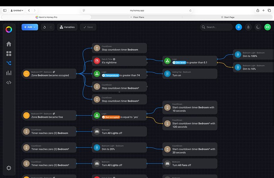274x178 pixels.
Task: Switch to the Floor Plans tab
Action: (x=137, y=17)
